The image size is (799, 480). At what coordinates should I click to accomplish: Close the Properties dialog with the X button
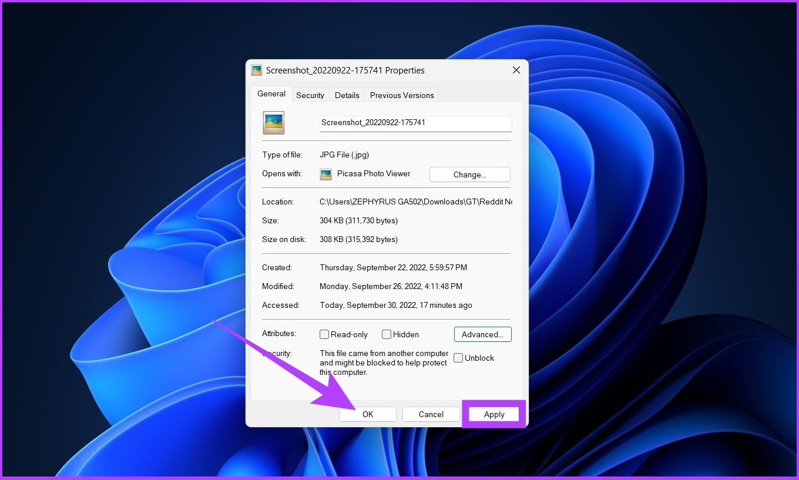516,70
